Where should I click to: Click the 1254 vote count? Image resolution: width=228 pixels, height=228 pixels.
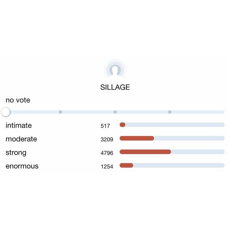point(107,166)
